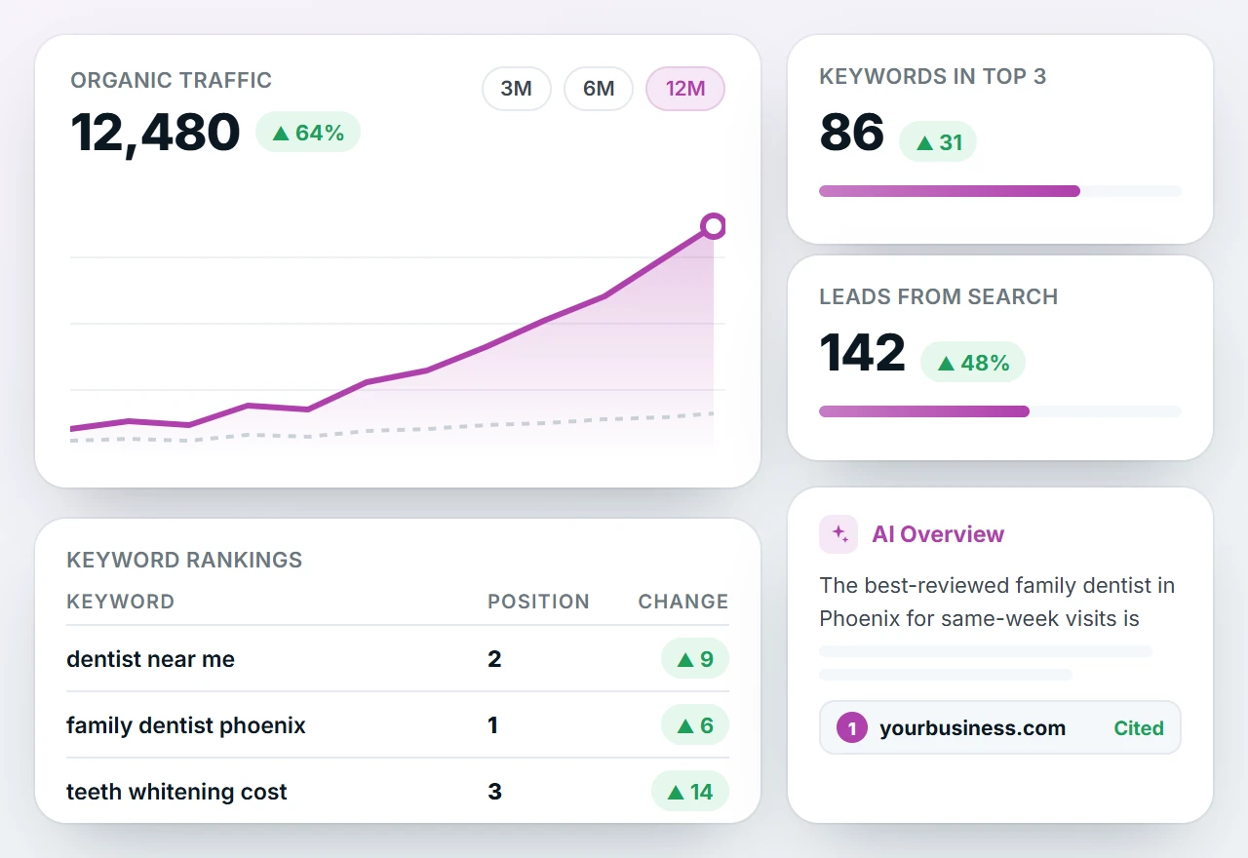Click the AI Overview heading
The image size is (1248, 858).
(x=938, y=534)
